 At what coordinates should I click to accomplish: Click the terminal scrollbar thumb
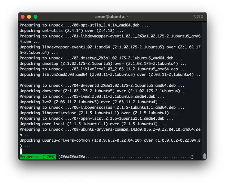[204, 156]
